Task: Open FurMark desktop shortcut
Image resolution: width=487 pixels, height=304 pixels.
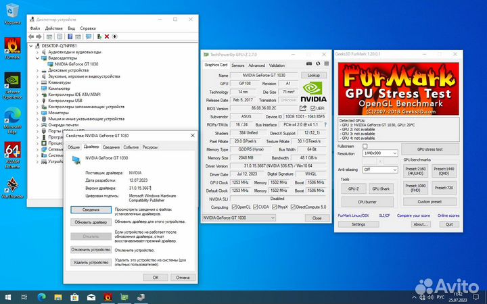Action: 12,48
